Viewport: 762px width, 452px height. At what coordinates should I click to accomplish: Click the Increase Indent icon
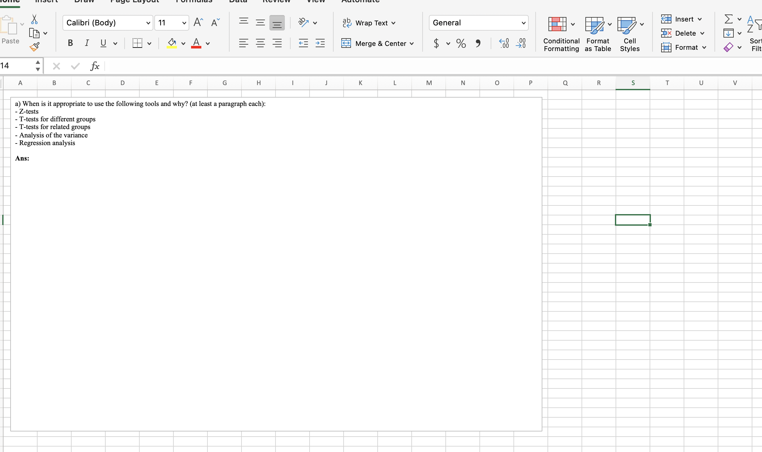[320, 43]
